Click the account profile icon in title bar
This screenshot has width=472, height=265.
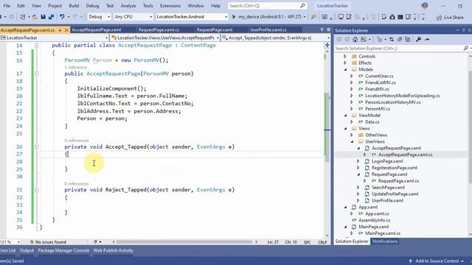tap(425, 5)
